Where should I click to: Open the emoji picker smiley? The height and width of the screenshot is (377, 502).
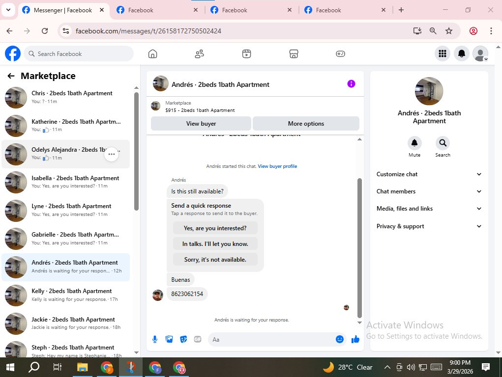click(x=340, y=339)
